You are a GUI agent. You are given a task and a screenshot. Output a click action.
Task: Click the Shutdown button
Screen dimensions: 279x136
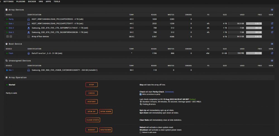106,130
